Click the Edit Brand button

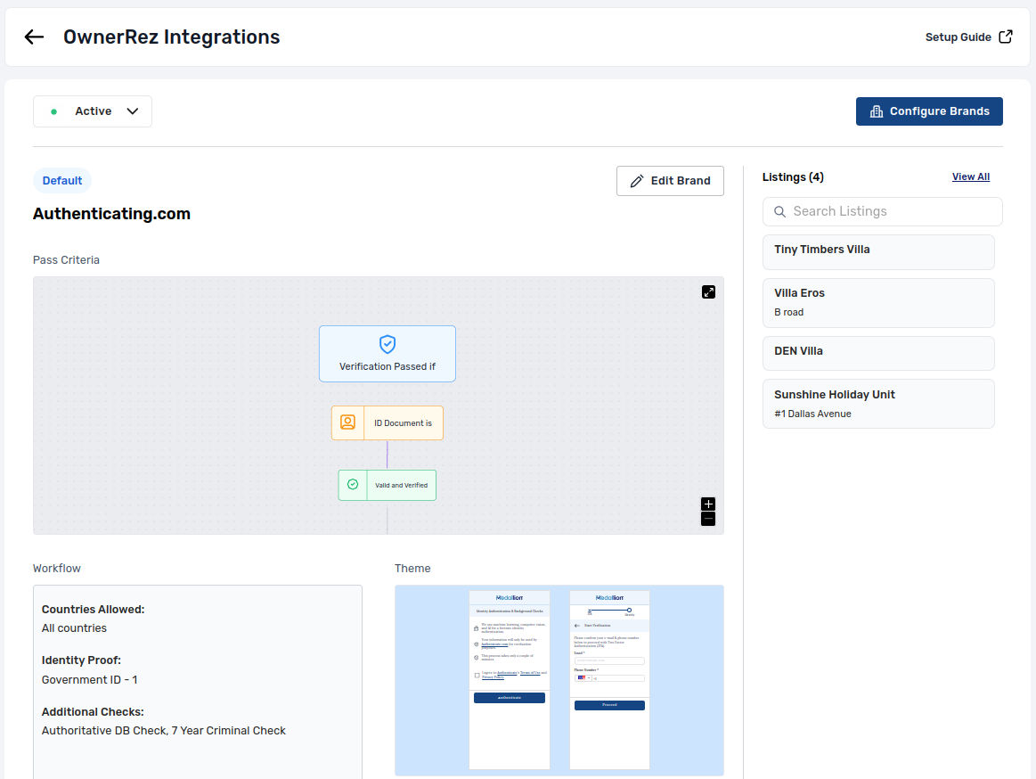tap(670, 181)
